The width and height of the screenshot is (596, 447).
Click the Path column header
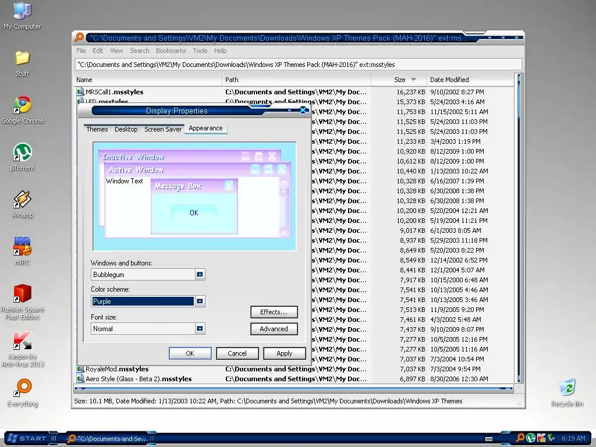pos(296,79)
